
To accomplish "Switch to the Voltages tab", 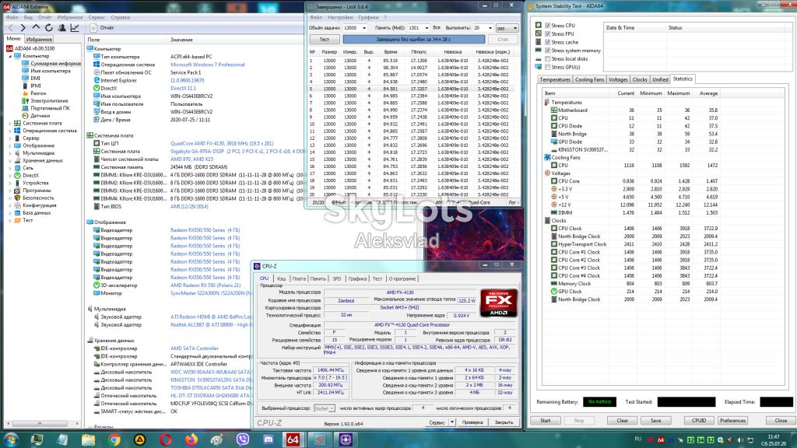I will 618,80.
